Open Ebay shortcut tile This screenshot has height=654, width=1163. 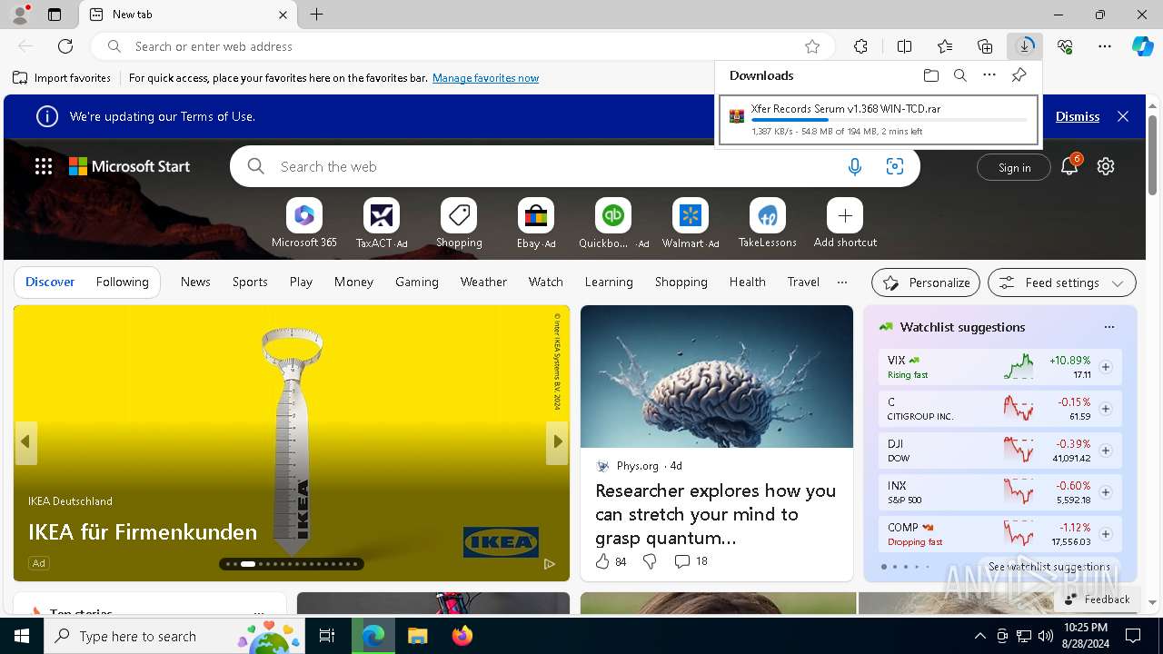[536, 223]
